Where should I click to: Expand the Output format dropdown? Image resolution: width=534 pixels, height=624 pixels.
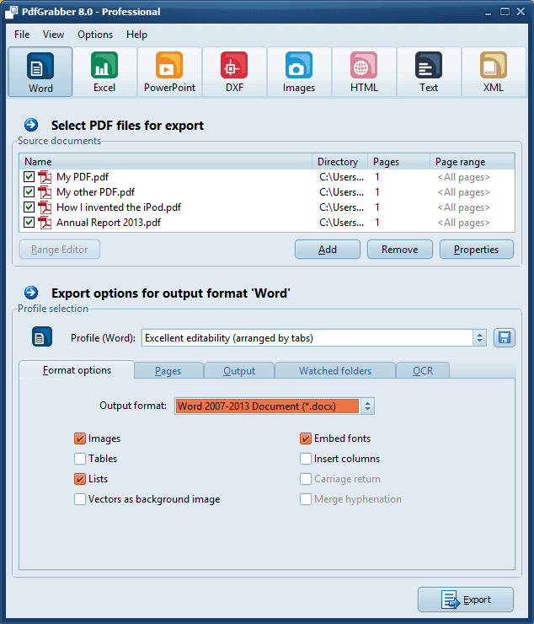[x=367, y=406]
